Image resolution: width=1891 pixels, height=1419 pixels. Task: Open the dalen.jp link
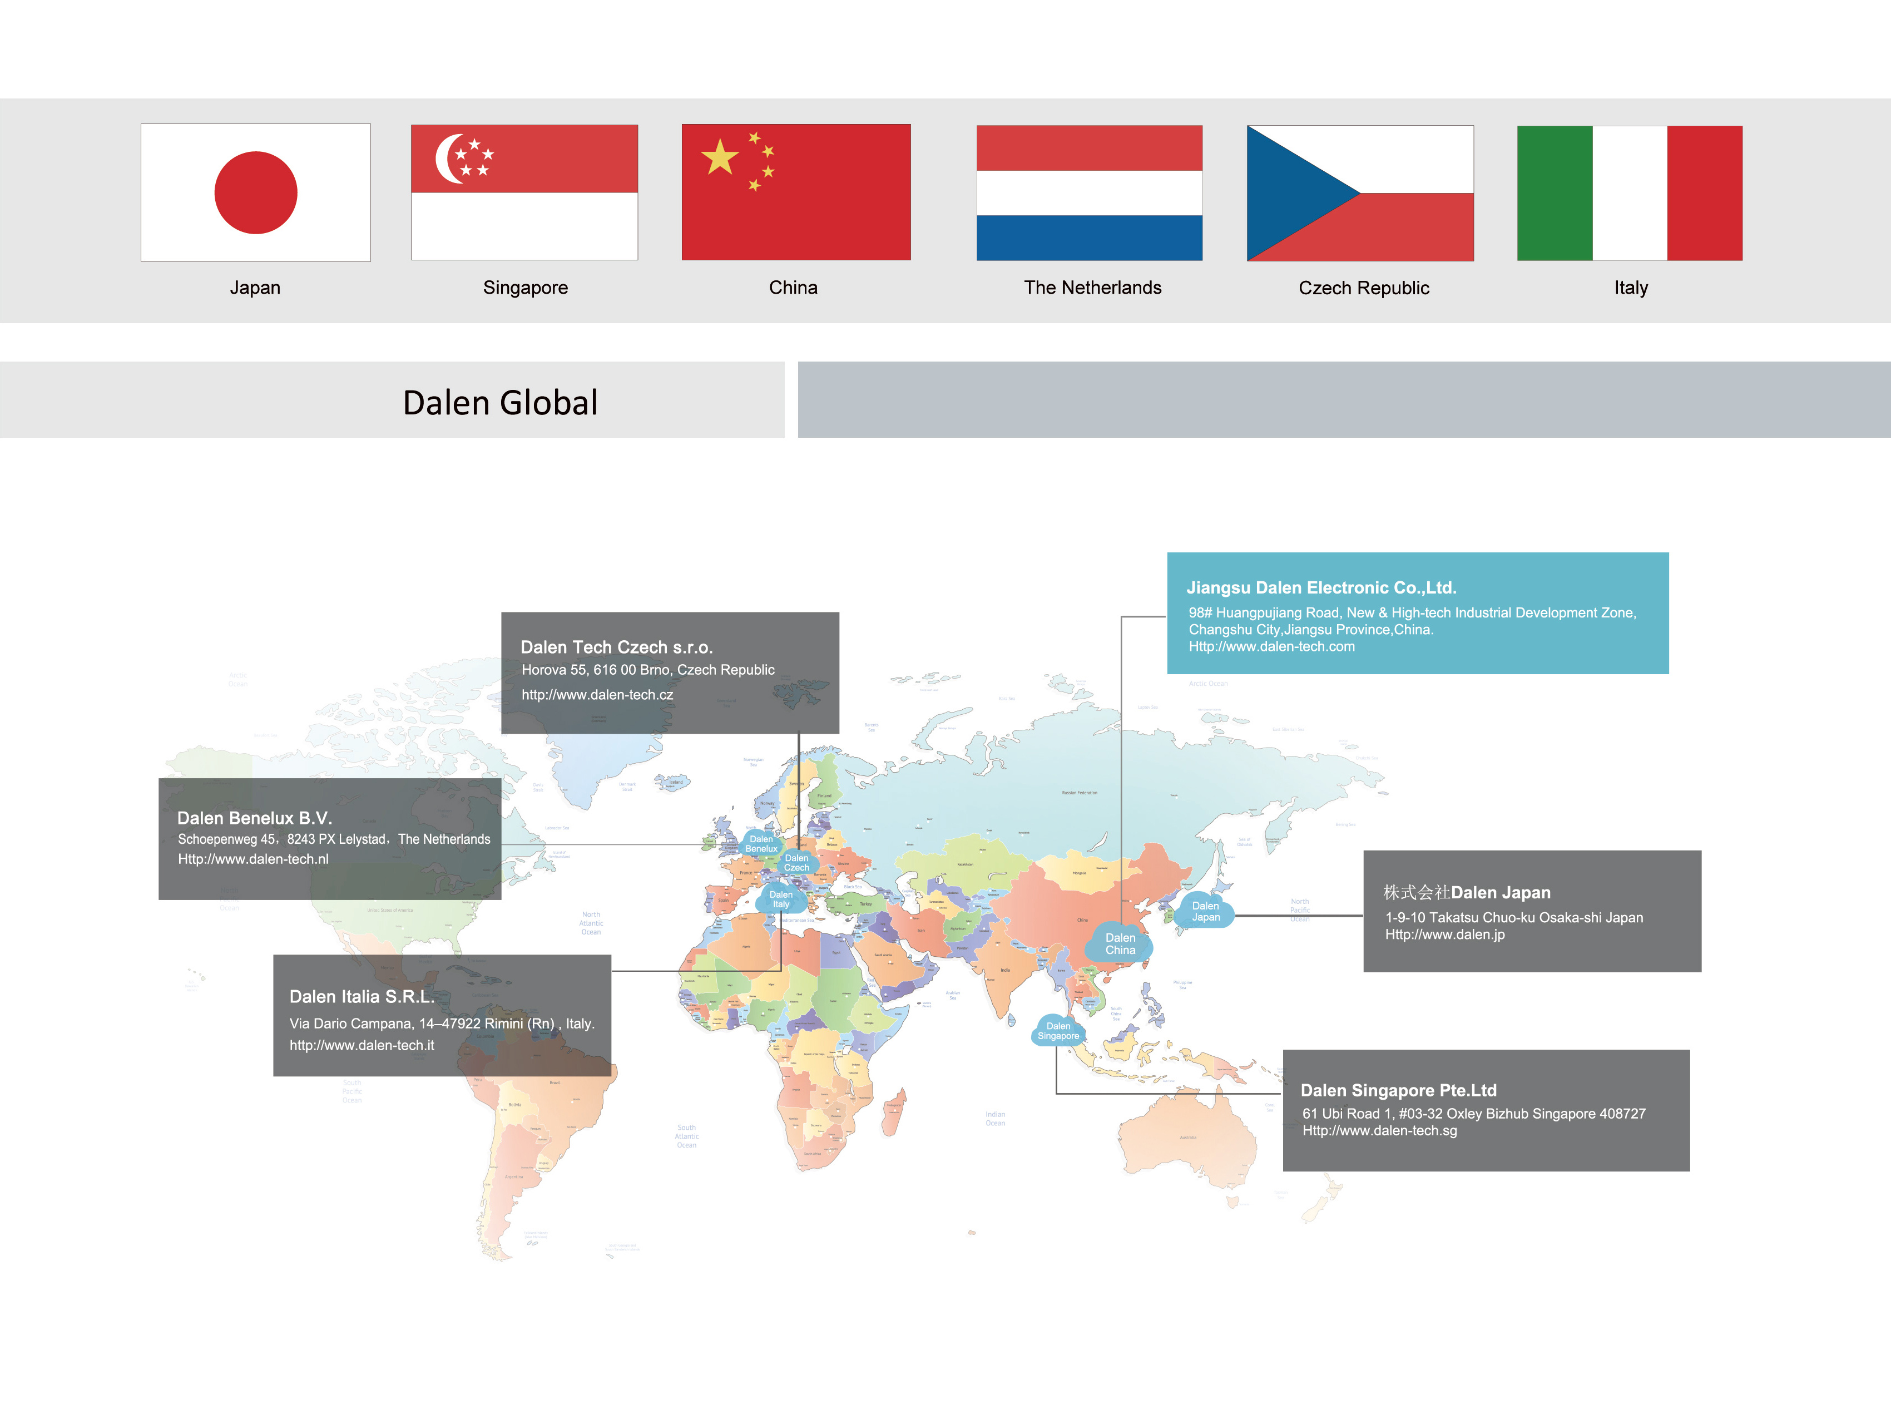(1445, 935)
